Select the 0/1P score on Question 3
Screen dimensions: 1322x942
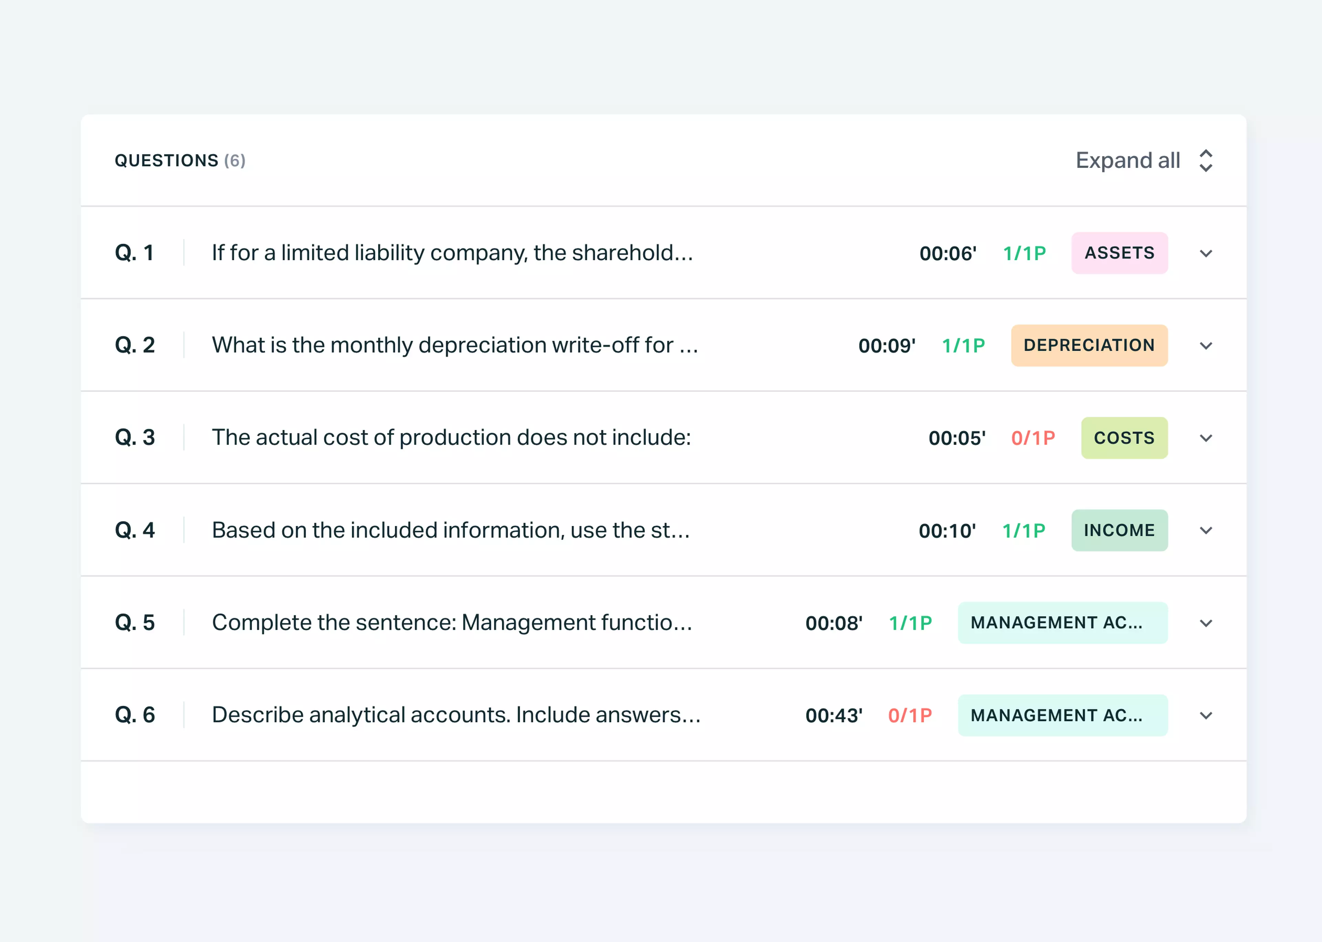pyautogui.click(x=1033, y=438)
